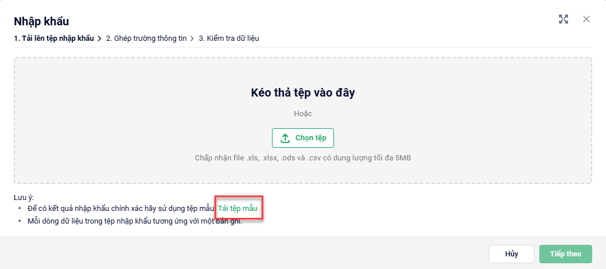Click the Nhập khẩu dialog title
This screenshot has width=606, height=269.
click(41, 22)
